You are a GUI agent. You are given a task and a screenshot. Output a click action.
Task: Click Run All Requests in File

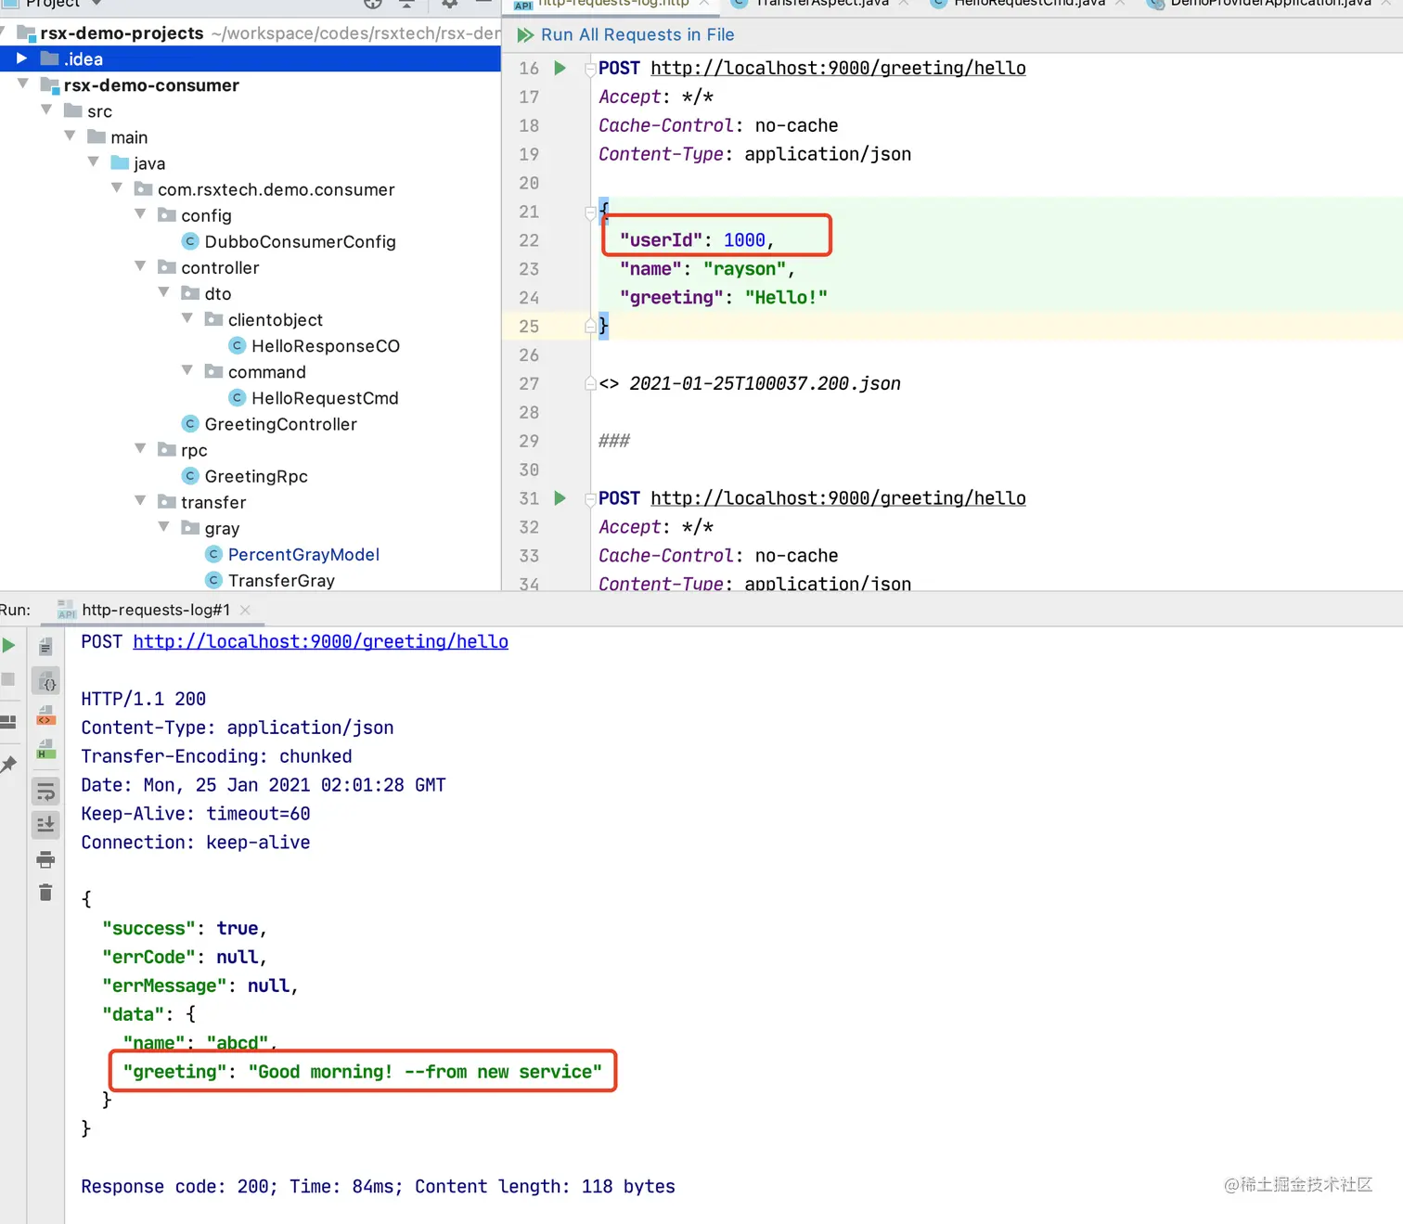[637, 34]
